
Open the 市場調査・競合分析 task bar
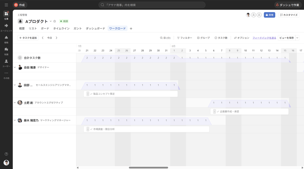click(x=147, y=129)
